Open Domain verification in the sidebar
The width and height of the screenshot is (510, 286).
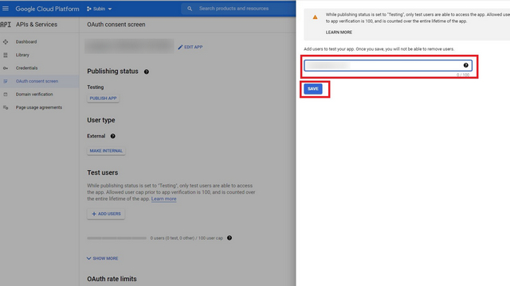pos(34,95)
